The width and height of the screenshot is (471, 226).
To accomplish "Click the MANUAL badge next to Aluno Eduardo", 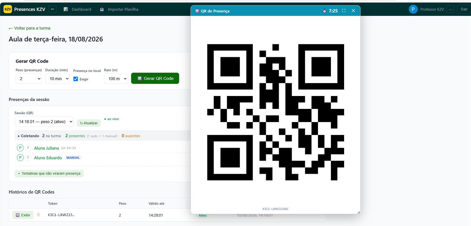I will [73, 158].
